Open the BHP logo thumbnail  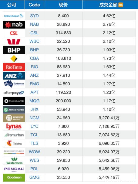(x=14, y=50)
